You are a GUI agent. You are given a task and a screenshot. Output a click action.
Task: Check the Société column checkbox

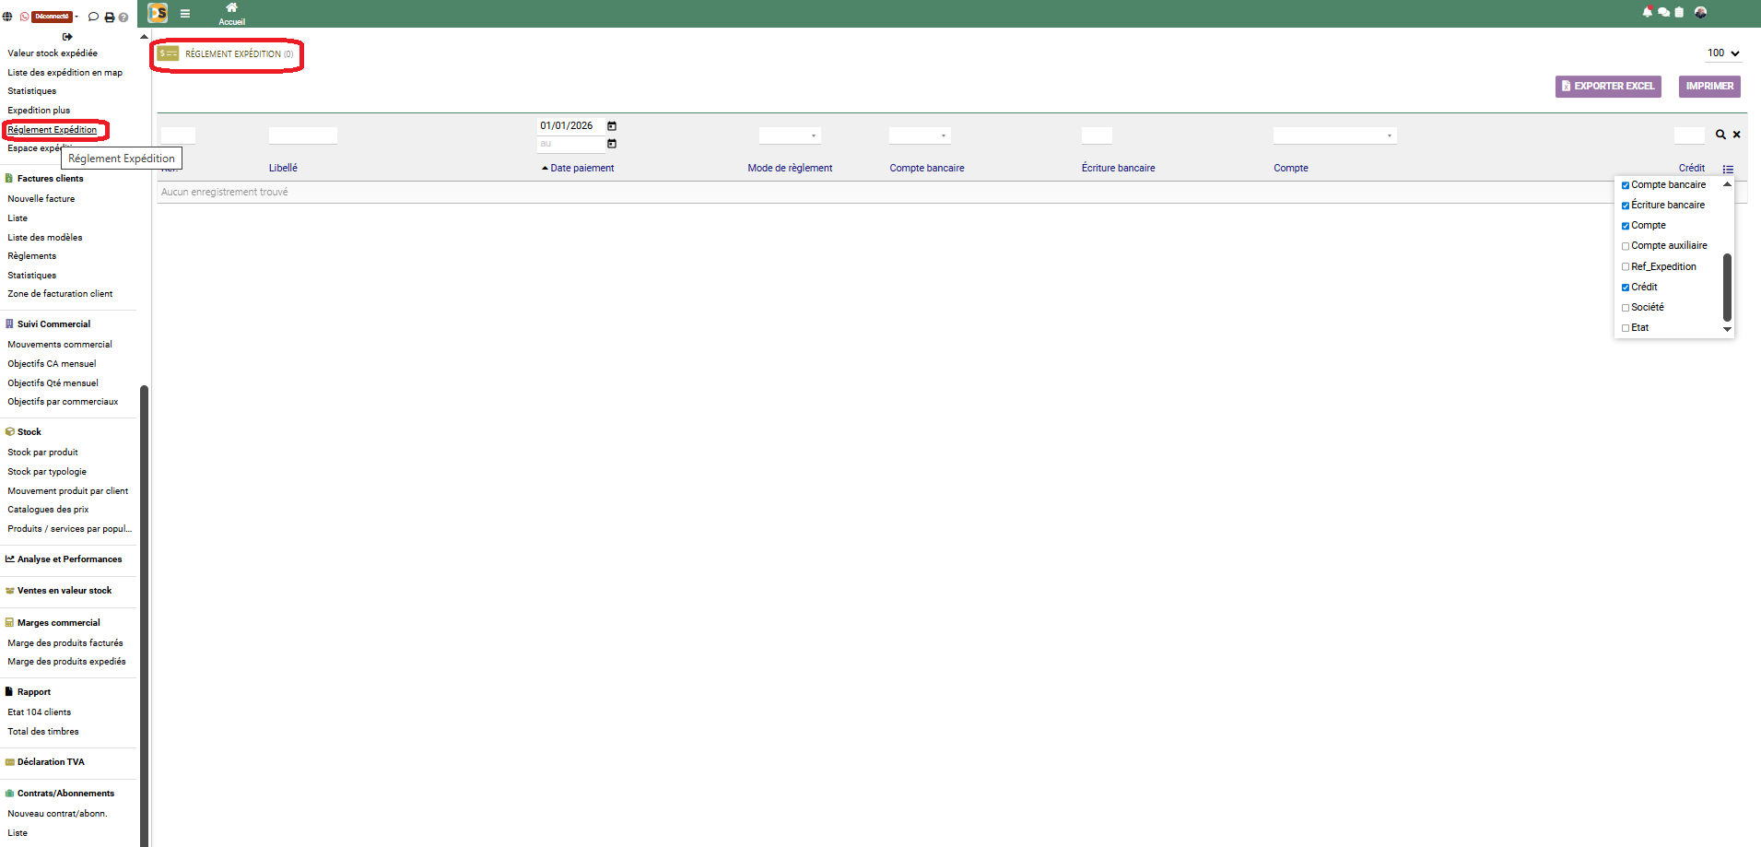(1626, 308)
